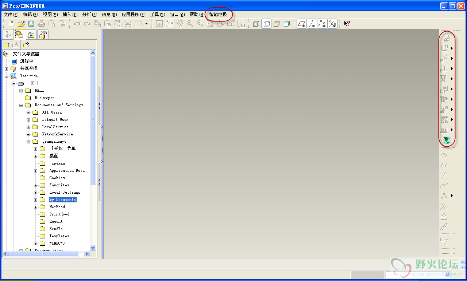Viewport: 467px width, 281px height.
Task: Switch to the Favorites navigator tab
Action: [31, 35]
